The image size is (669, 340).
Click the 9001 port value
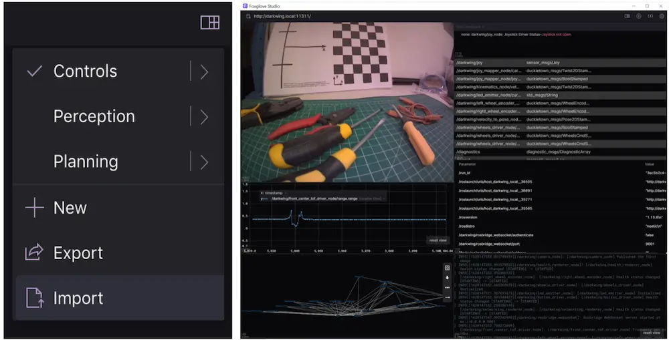point(650,244)
